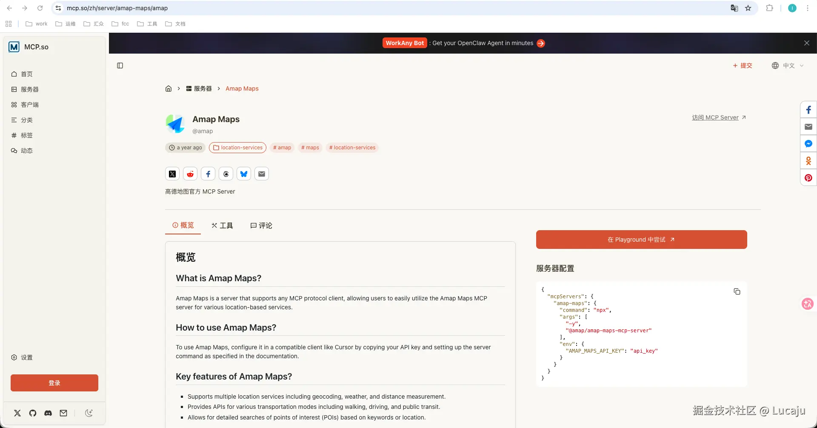Click mail icon in sidebar footer
The width and height of the screenshot is (817, 428).
click(63, 413)
